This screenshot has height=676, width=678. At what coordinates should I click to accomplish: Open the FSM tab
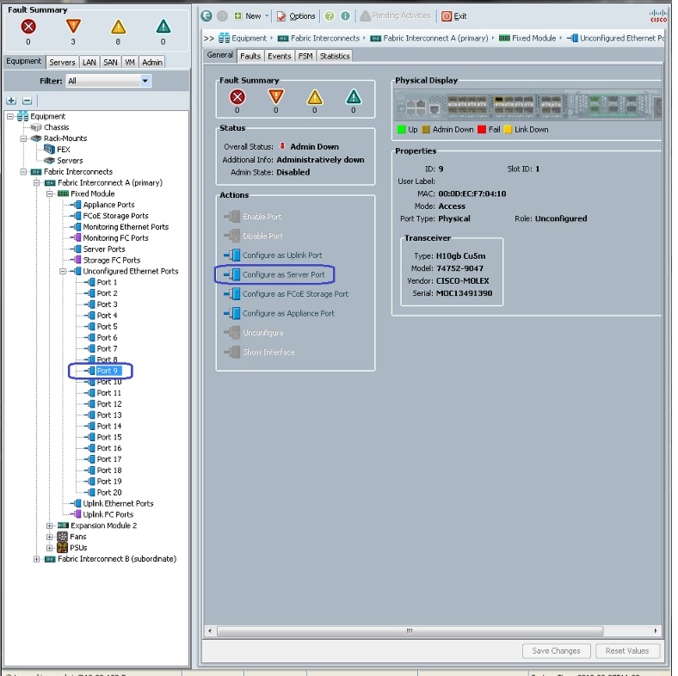tap(305, 56)
